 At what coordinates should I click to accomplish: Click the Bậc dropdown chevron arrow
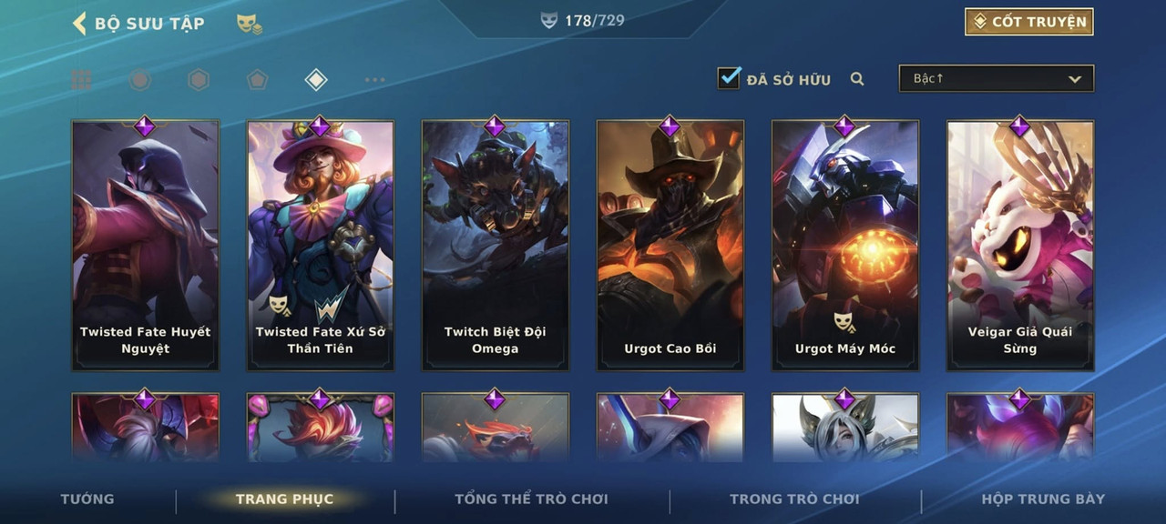tap(1075, 79)
